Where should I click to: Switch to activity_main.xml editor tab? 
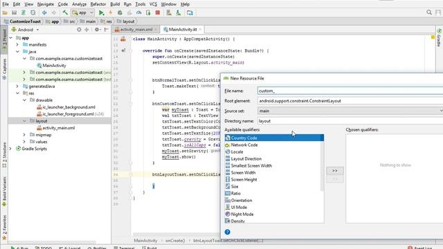click(x=136, y=29)
